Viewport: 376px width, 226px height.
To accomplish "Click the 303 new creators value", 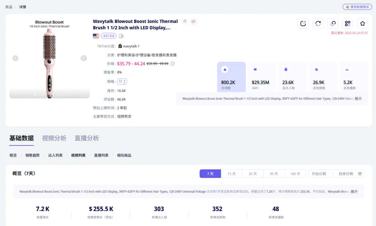I will pyautogui.click(x=159, y=209).
